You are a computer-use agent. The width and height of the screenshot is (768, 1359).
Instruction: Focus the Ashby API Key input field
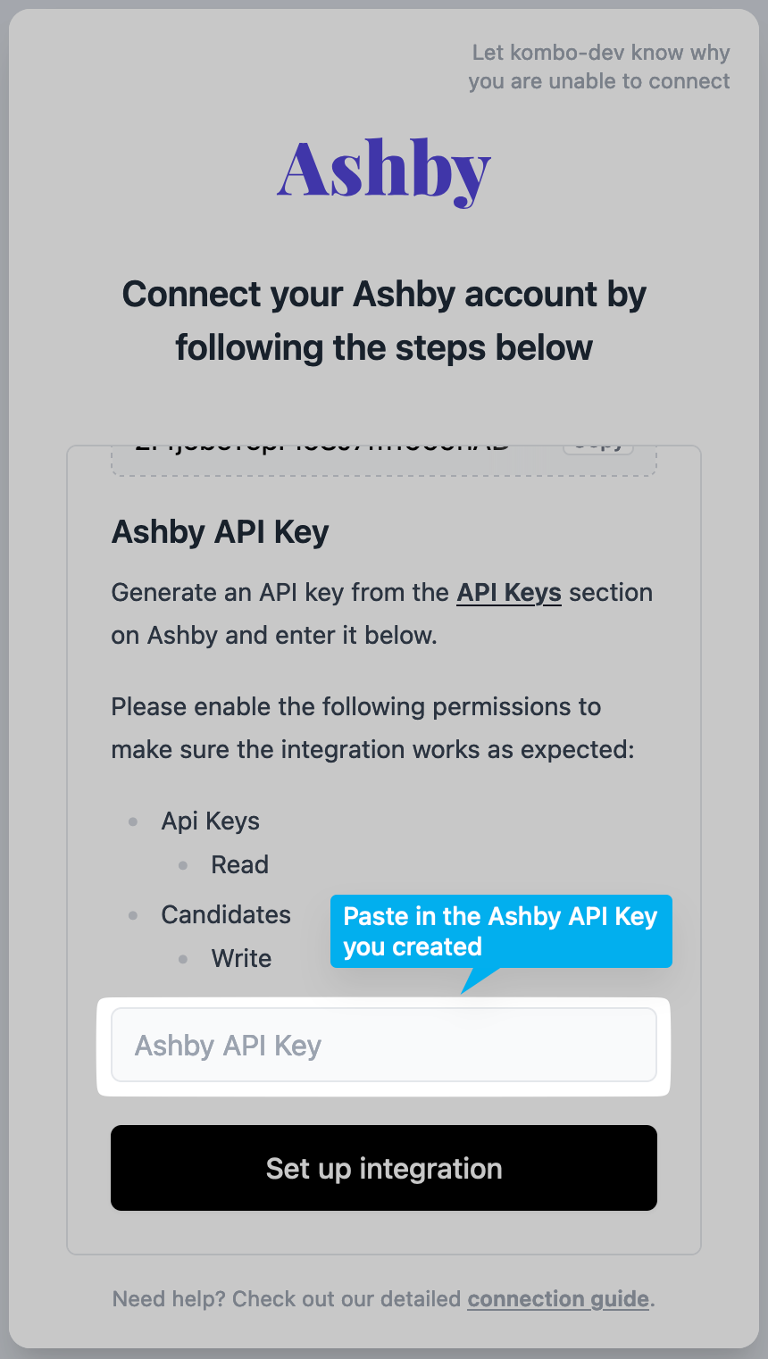384,1046
